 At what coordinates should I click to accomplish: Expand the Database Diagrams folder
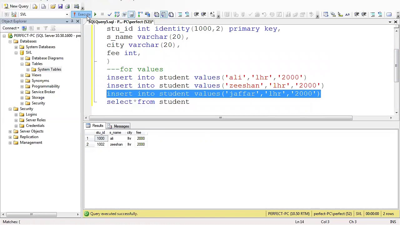point(22,58)
